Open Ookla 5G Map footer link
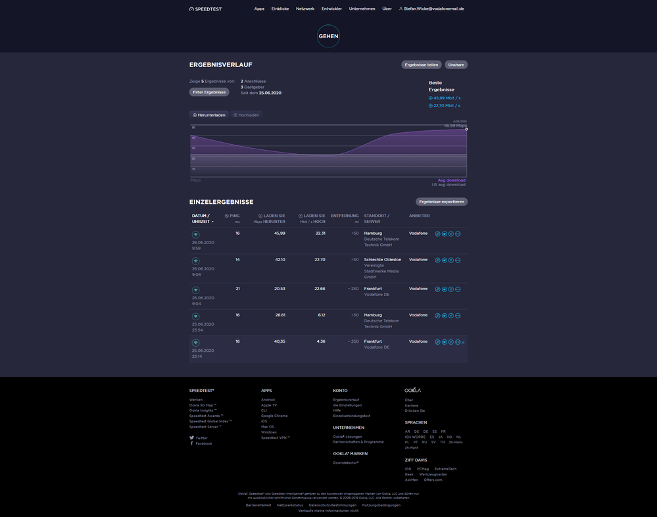The width and height of the screenshot is (657, 517). pos(203,405)
